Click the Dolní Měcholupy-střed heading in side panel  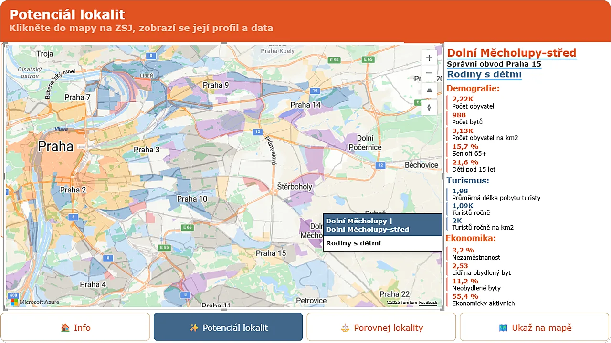pos(512,53)
